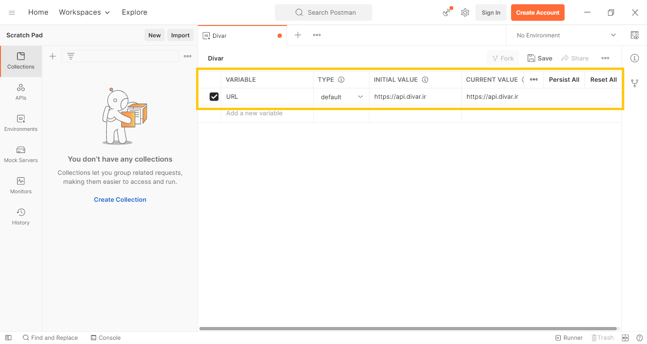The image size is (647, 344).
Task: Open Divar collection three-dot actions menu
Action: 605,58
